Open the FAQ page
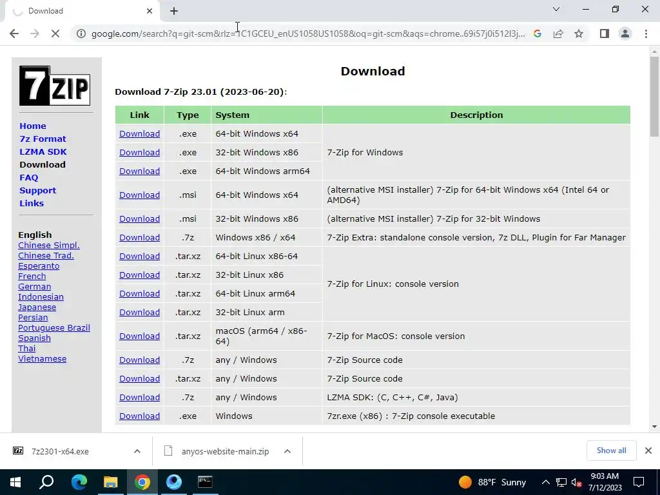This screenshot has width=660, height=495. pyautogui.click(x=28, y=178)
